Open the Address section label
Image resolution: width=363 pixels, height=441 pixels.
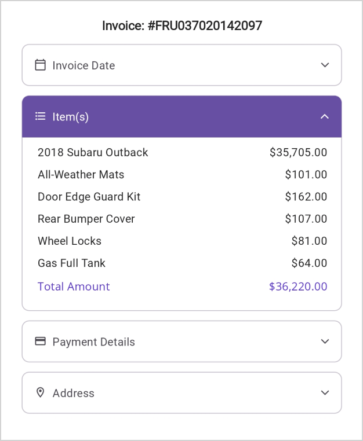pyautogui.click(x=73, y=393)
